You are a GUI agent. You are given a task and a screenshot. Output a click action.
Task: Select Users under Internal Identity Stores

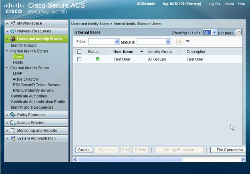point(18,57)
